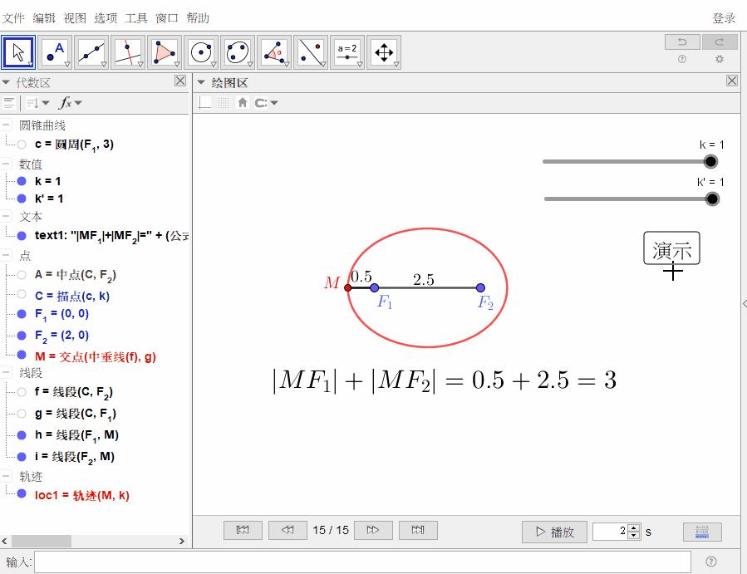Viewport: 747px width, 574px height.
Task: Click the 输入 command input field
Action: 362,562
